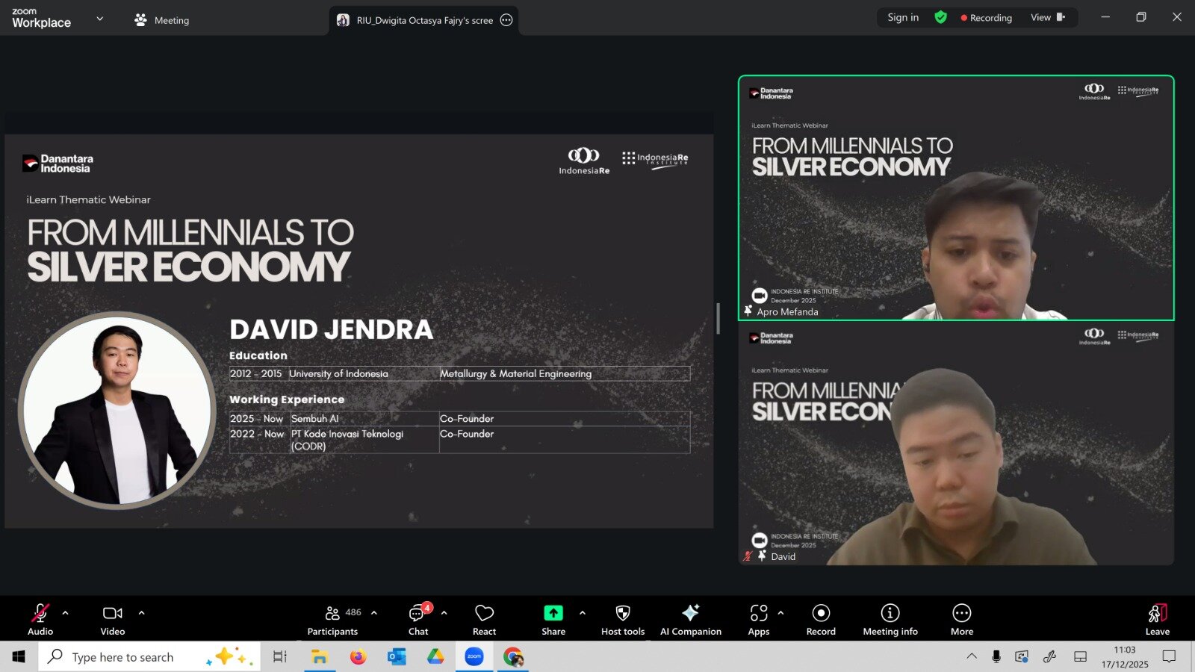The width and height of the screenshot is (1195, 672).
Task: Open the Apps panel
Action: pyautogui.click(x=758, y=620)
